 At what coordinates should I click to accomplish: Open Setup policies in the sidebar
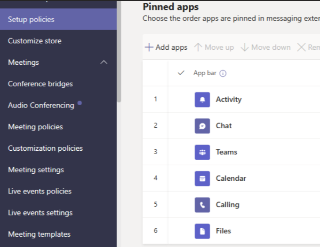(x=58, y=19)
